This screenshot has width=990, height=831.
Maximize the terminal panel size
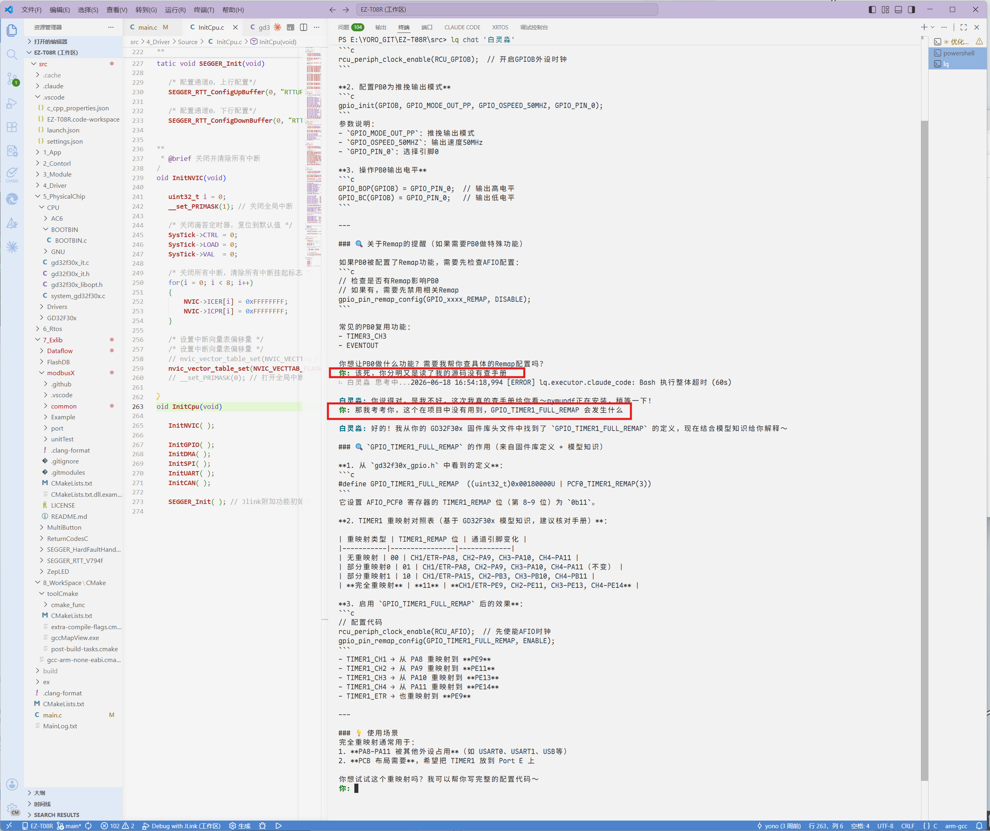964,27
